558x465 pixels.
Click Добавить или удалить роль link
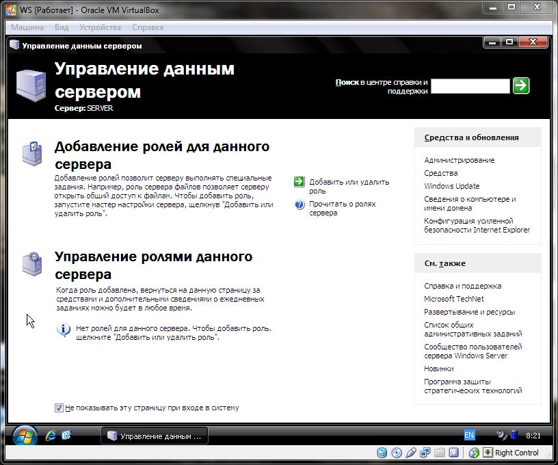(349, 187)
